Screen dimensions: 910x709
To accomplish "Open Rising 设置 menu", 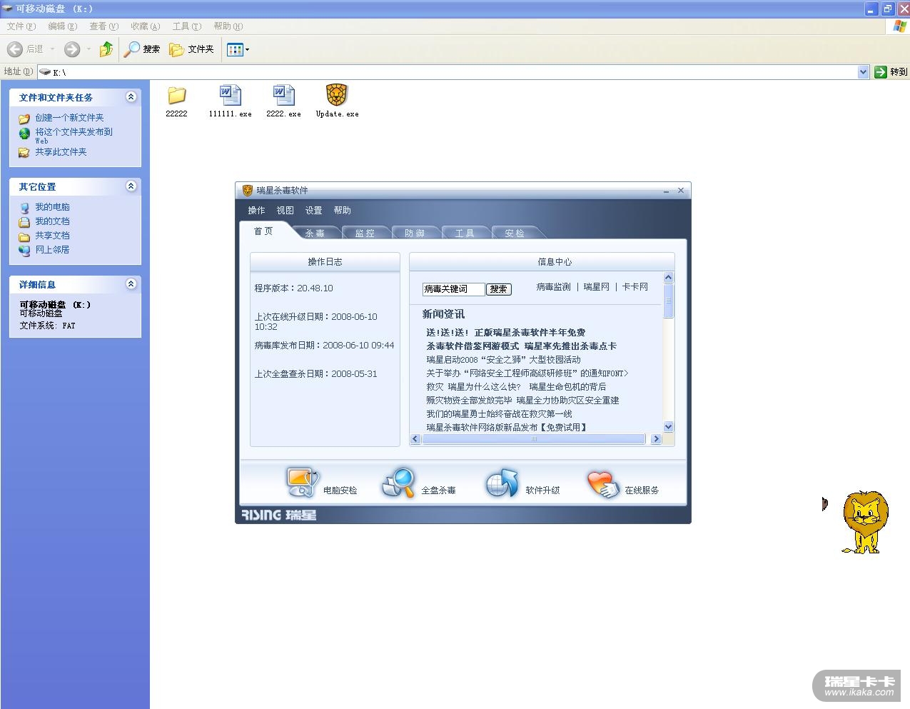I will coord(313,211).
